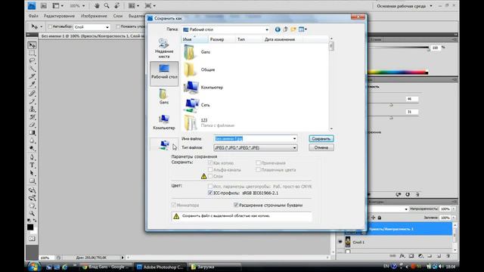Screen dimensions: 484x272
Task: Open Internet Explorer from the quick launch
Action: 64,267
